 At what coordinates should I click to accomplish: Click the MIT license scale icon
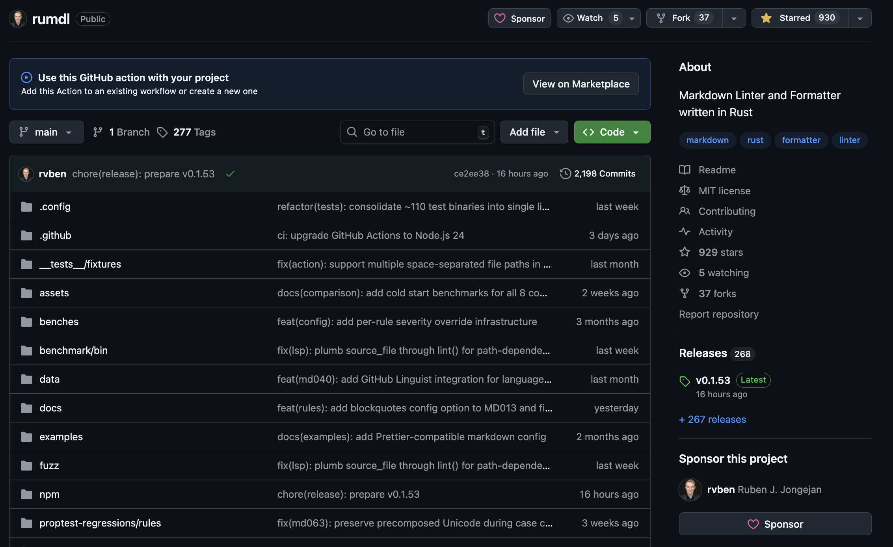pos(685,191)
